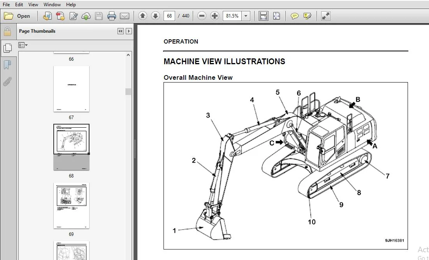Viewport: 429px width, 260px height.
Task: Click the Overall Machine View subheading
Action: pyautogui.click(x=198, y=77)
